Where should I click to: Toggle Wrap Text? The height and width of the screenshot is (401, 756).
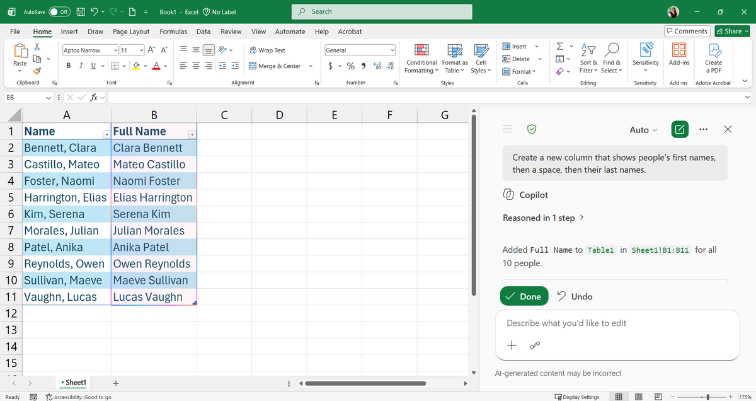pos(267,50)
